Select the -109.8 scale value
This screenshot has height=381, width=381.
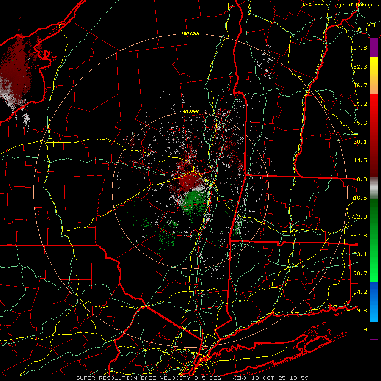(x=358, y=311)
